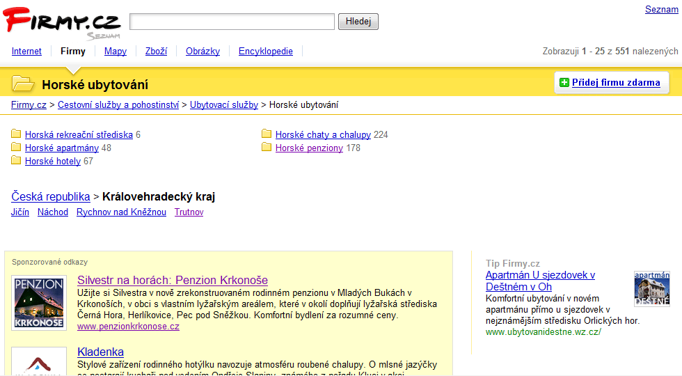Click the green plus icon on Přidej firmu
Image resolution: width=682 pixels, height=376 pixels.
(564, 82)
